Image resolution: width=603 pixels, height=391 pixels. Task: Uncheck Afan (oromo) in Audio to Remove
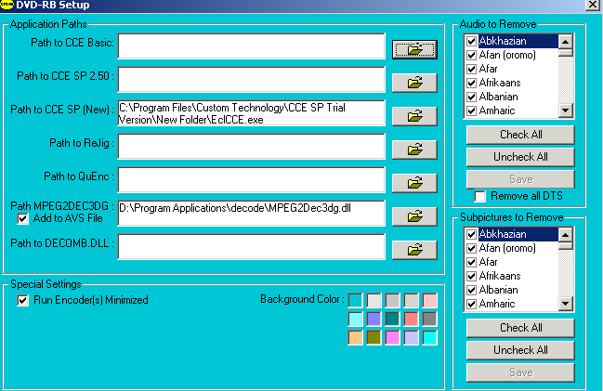(471, 55)
